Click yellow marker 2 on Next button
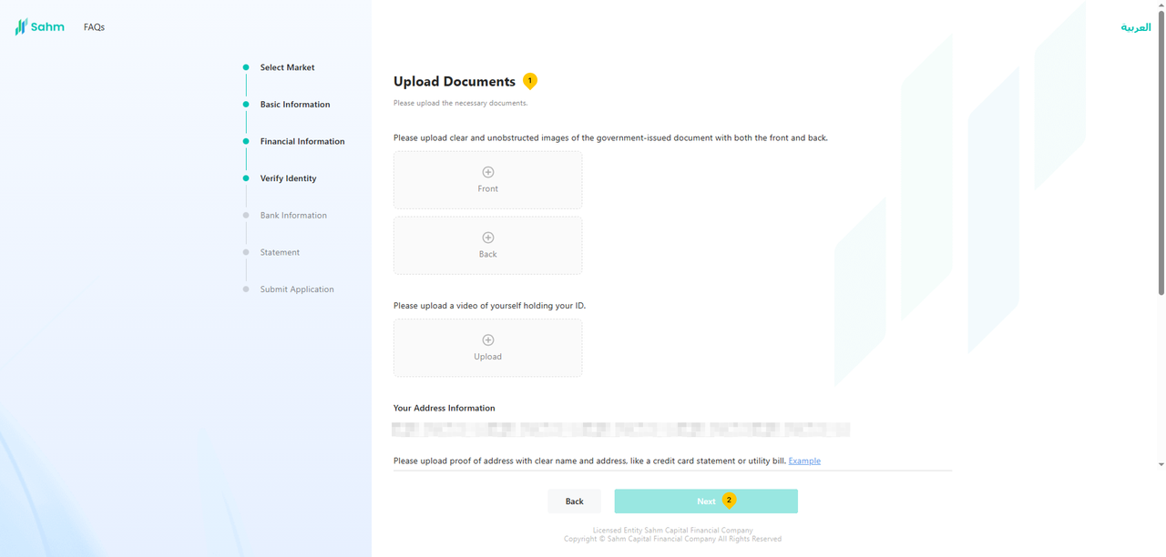 [x=729, y=500]
